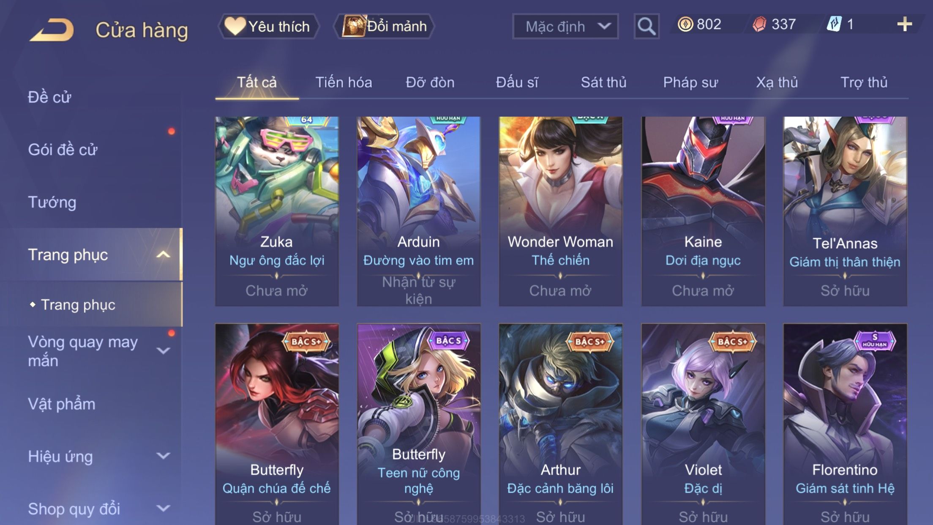Viewport: 933px width, 525px height.
Task: Switch to the Pháp sư tab
Action: [x=690, y=82]
